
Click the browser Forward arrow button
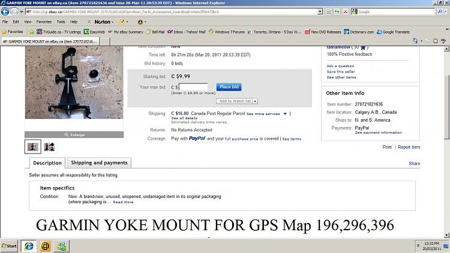(14, 12)
